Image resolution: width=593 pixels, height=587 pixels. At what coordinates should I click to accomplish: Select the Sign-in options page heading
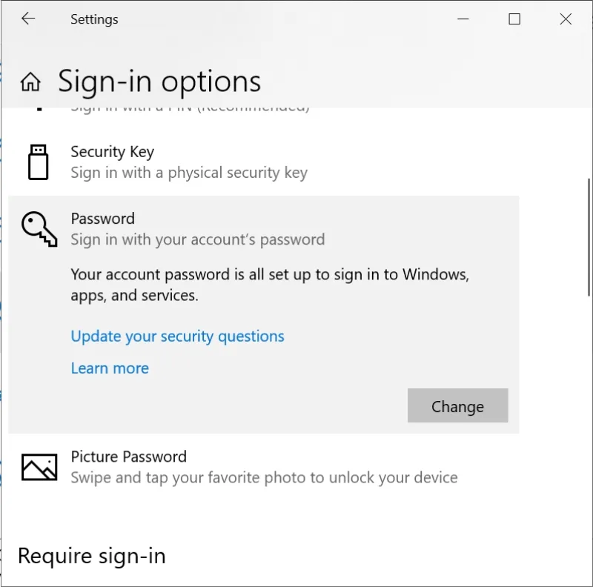tap(159, 82)
